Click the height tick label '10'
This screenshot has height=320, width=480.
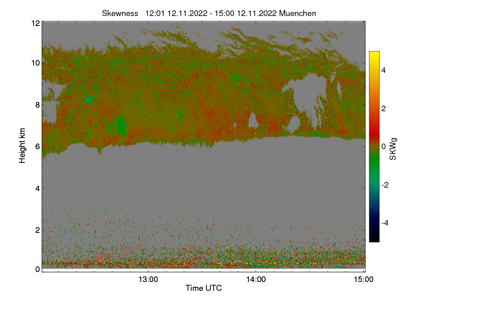(x=35, y=63)
